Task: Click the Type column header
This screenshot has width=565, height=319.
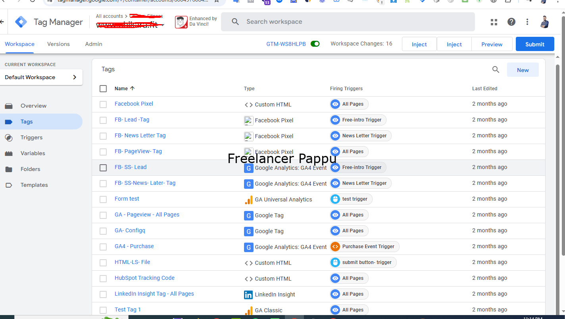Action: [249, 89]
